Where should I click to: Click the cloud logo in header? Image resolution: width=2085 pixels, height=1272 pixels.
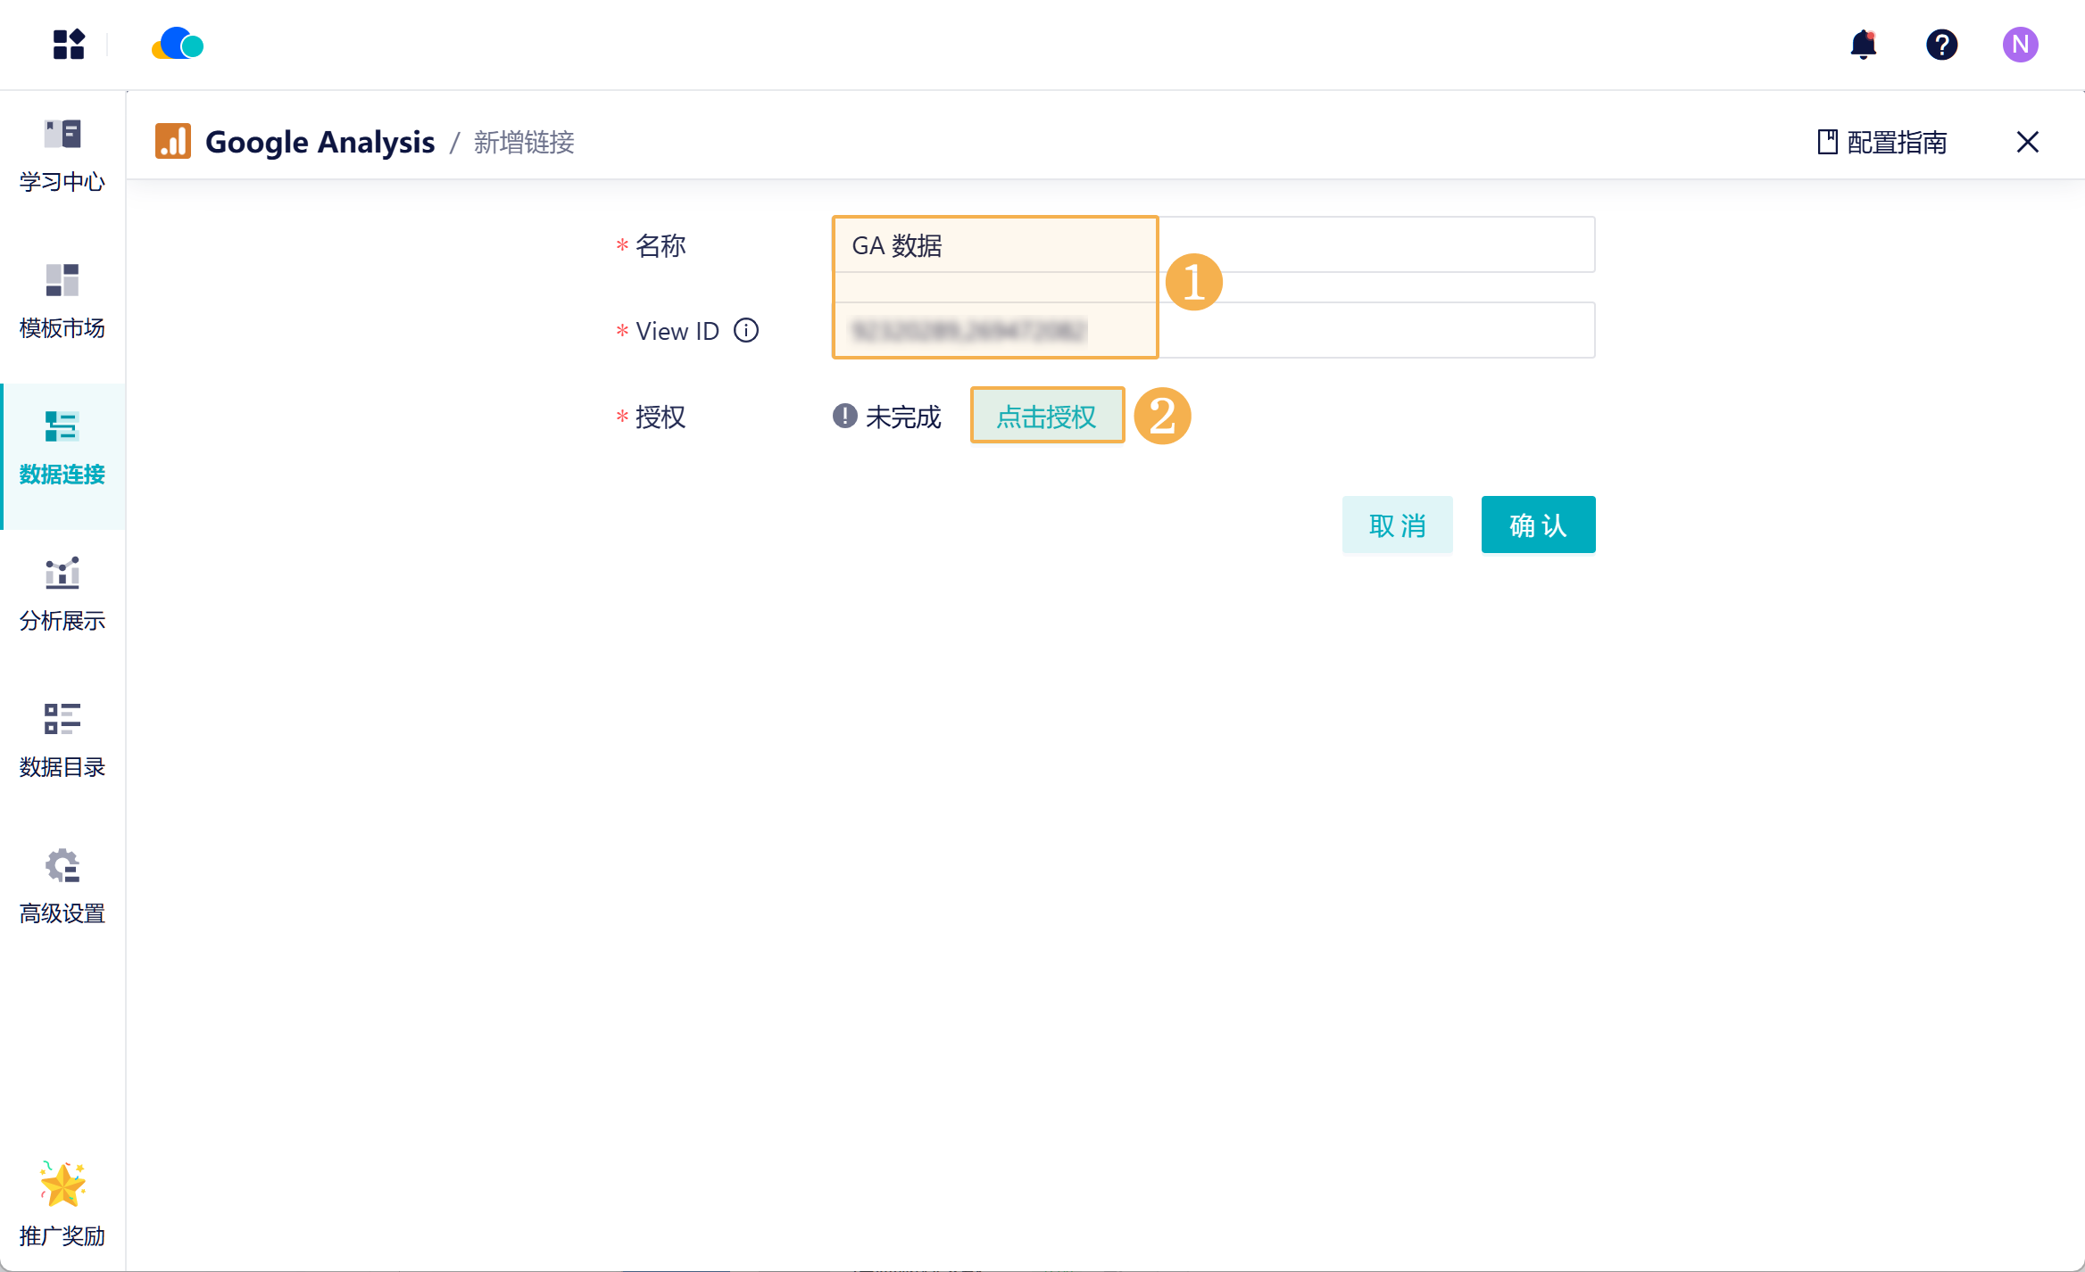(178, 45)
